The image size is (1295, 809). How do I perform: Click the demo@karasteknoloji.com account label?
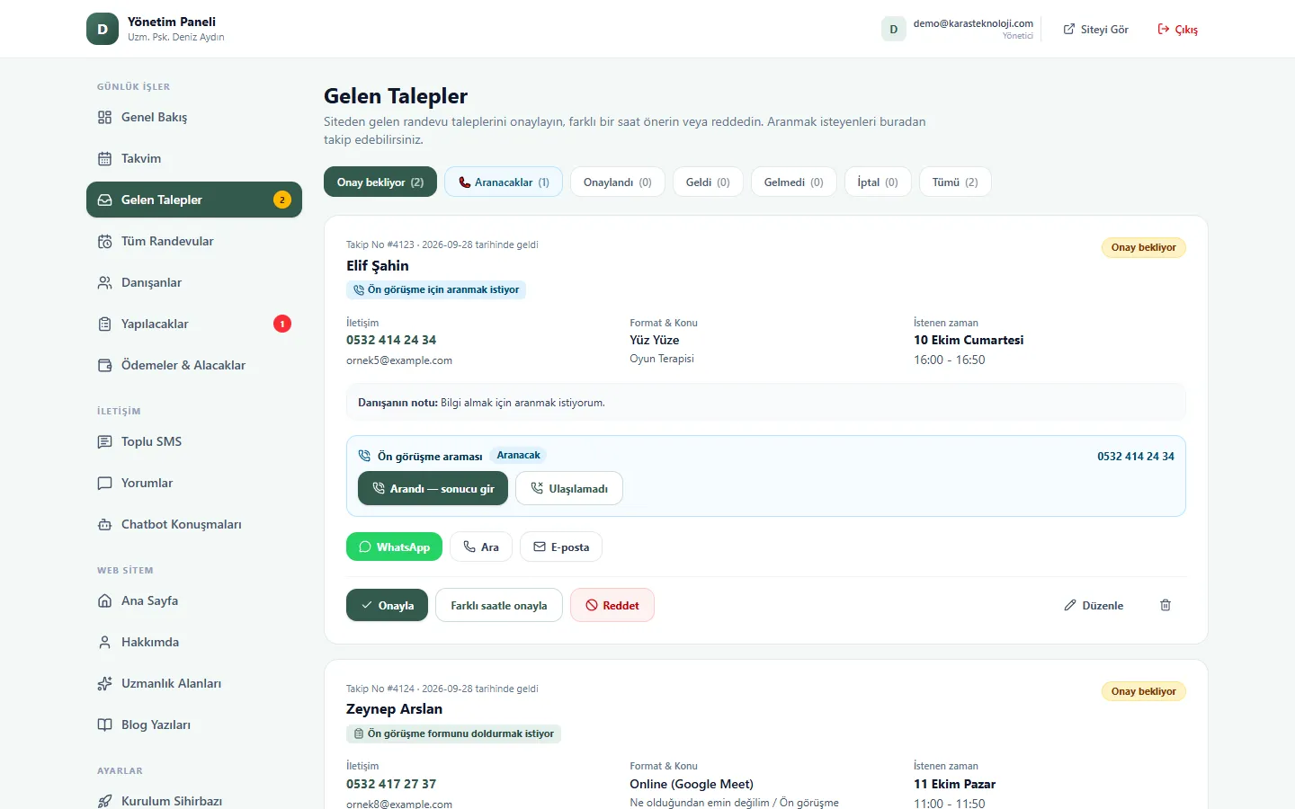coord(973,23)
